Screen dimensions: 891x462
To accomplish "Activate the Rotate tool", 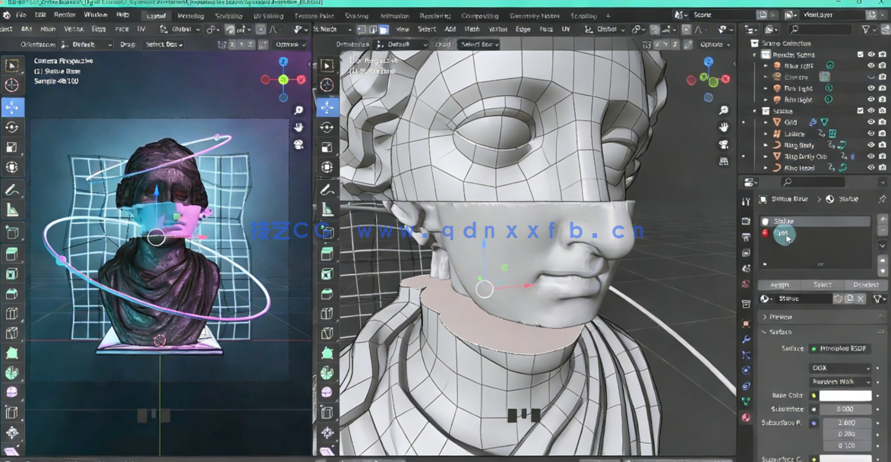I will tap(11, 127).
